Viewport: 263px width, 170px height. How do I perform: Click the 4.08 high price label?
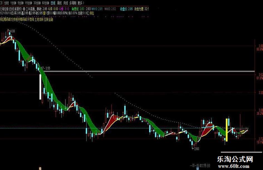coord(13,31)
